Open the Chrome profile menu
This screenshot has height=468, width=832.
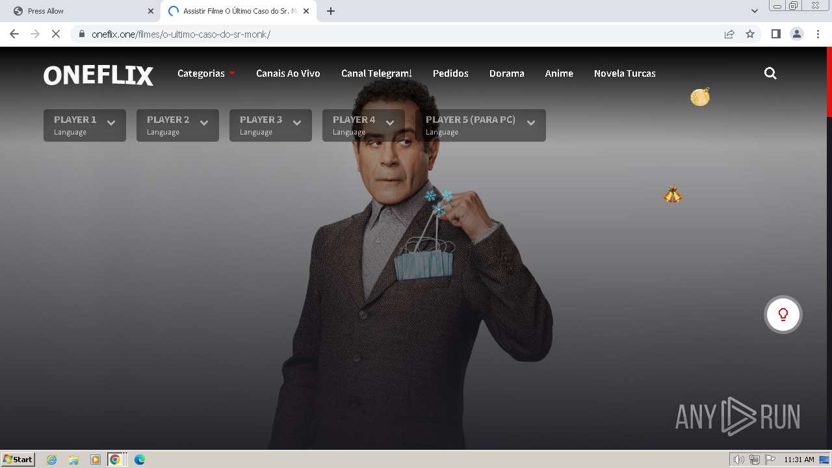(796, 34)
